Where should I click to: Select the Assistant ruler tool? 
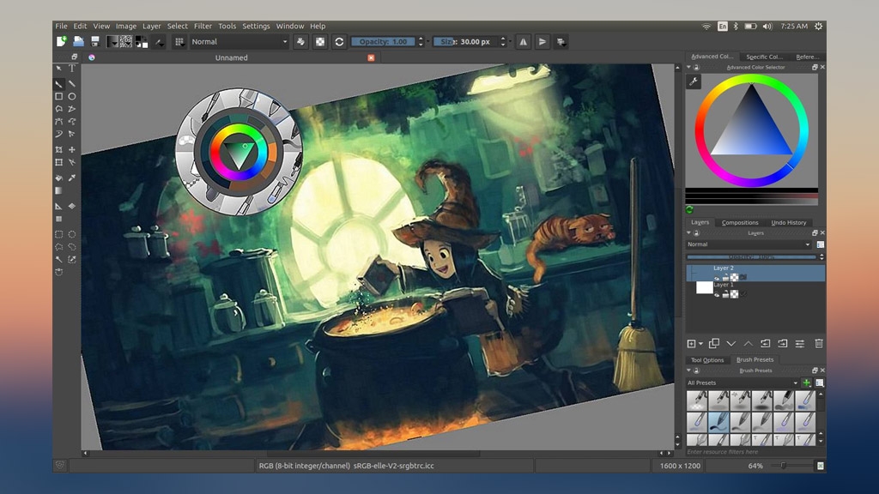(59, 206)
